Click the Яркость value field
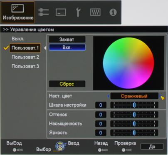Screen dimensions: 168x155 click(101, 132)
